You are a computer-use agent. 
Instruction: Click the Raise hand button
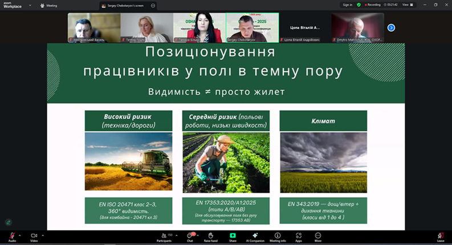pyautogui.click(x=211, y=237)
